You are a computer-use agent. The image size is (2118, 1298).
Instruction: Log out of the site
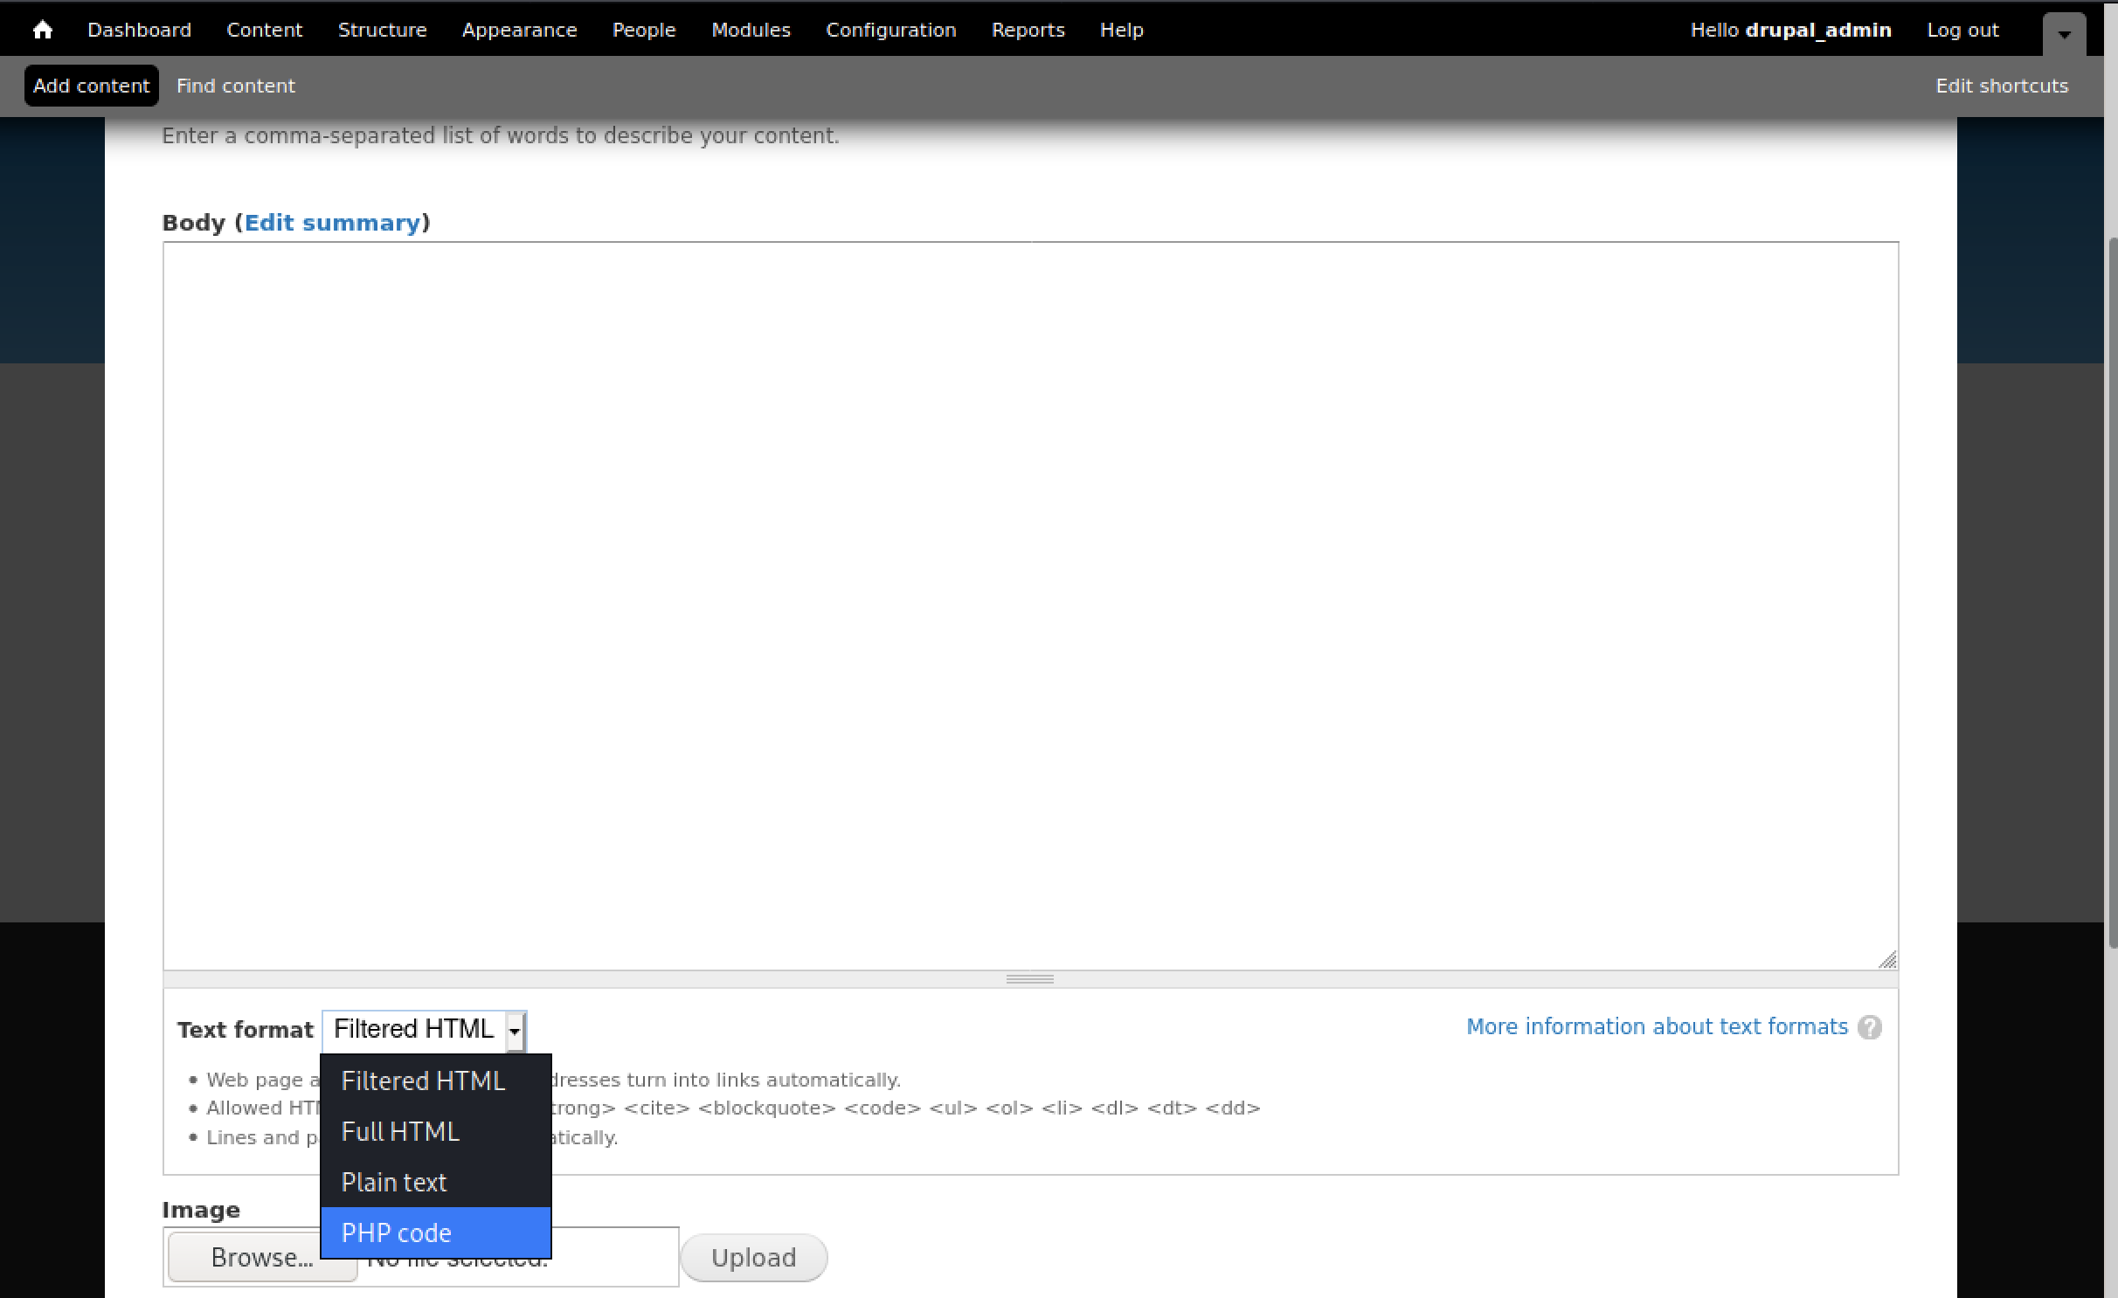click(1962, 30)
